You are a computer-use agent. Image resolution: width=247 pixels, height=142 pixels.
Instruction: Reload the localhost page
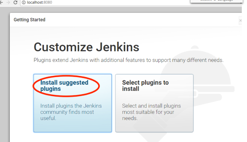point(15,2)
